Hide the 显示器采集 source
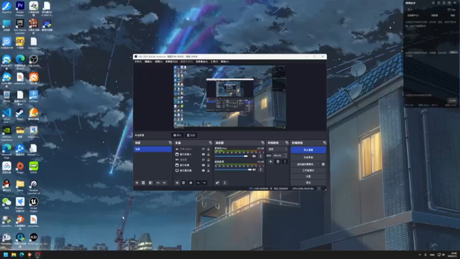 tap(203, 170)
